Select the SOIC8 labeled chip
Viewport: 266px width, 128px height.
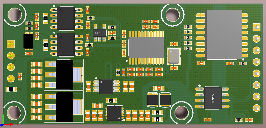pyautogui.click(x=213, y=98)
